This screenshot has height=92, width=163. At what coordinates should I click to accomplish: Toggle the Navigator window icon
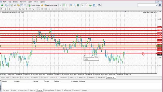tap(18, 5)
